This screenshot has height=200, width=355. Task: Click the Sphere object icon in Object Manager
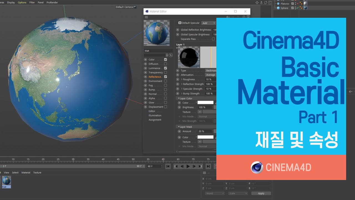[x=278, y=8]
